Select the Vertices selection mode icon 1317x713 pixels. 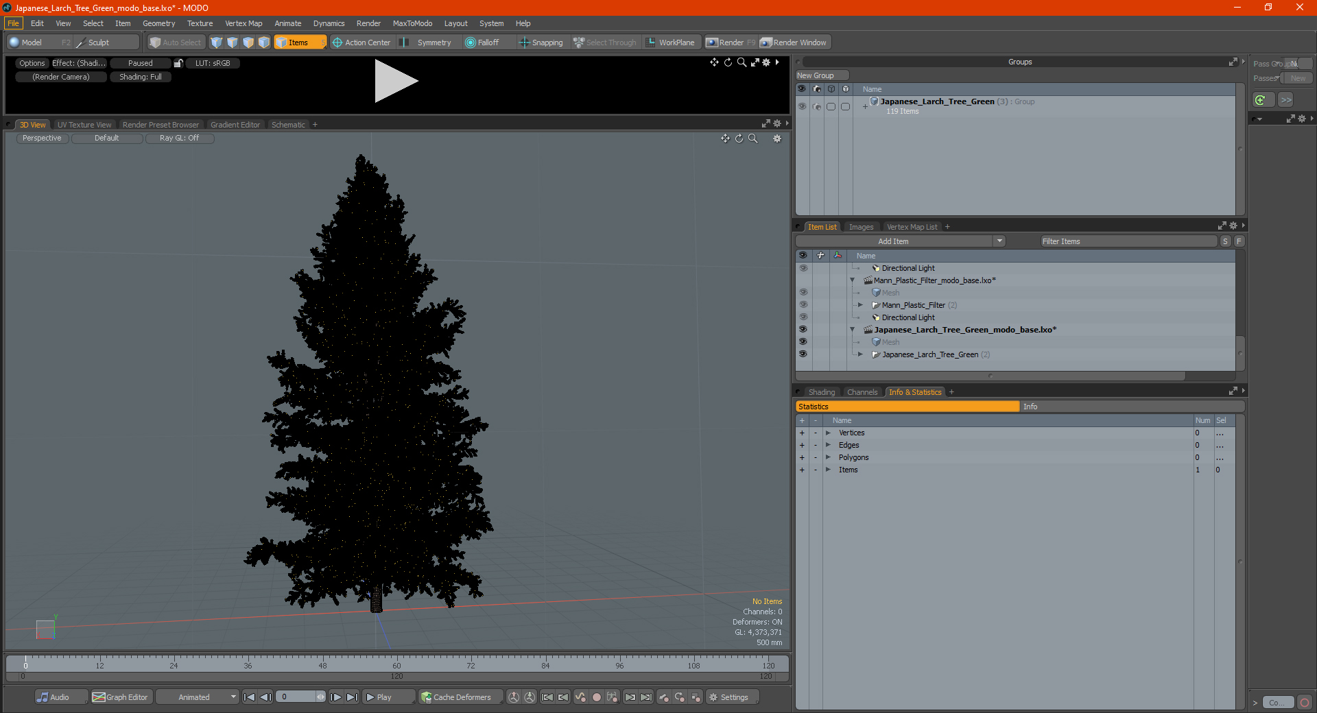[217, 43]
